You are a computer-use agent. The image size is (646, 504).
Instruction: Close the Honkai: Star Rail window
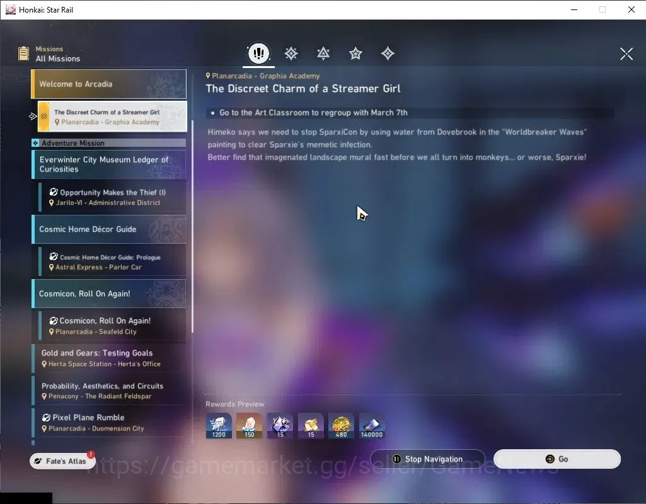pos(631,9)
